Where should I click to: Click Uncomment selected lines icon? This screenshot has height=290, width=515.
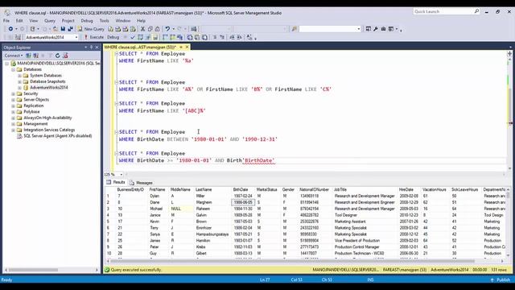point(222,37)
